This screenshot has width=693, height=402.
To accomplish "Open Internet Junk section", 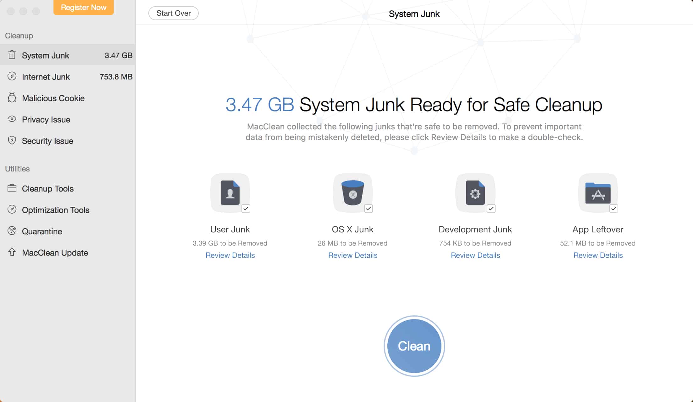I will [68, 77].
